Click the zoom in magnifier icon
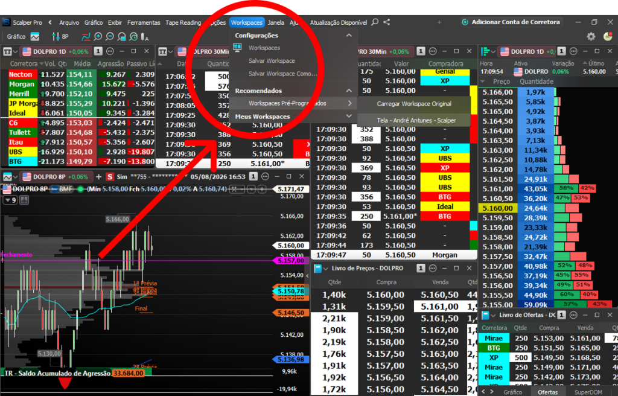Image resolution: width=618 pixels, height=396 pixels. (98, 37)
